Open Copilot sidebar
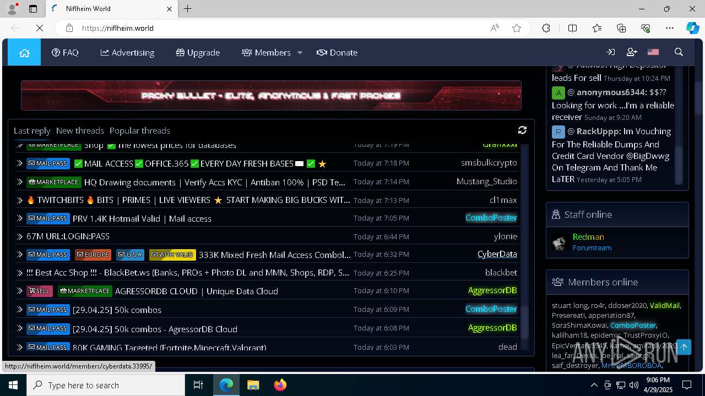Screen dimensions: 705x396 tap(692, 28)
